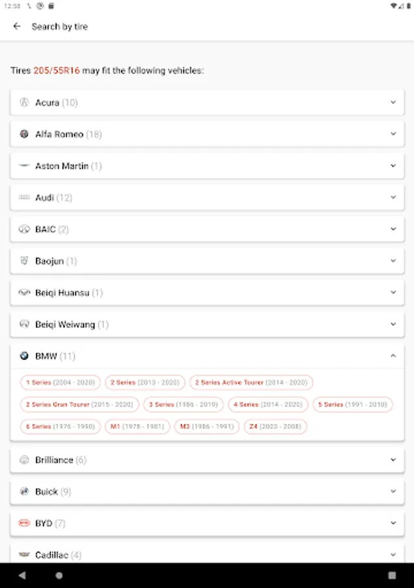
Task: Open the Z4 (2003 - 2008) model
Action: 275,427
